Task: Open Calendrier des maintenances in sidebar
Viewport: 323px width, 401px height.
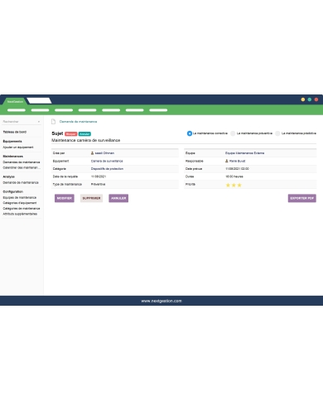Action: 22,167
